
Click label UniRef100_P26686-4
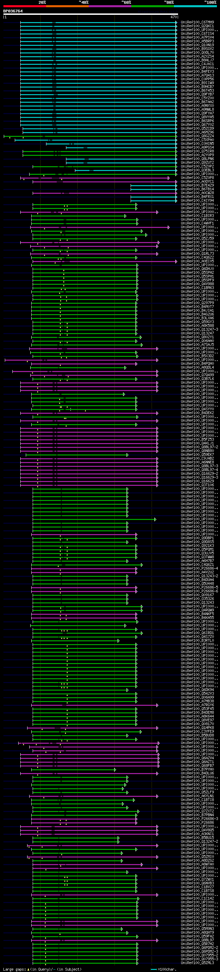click(199, 569)
